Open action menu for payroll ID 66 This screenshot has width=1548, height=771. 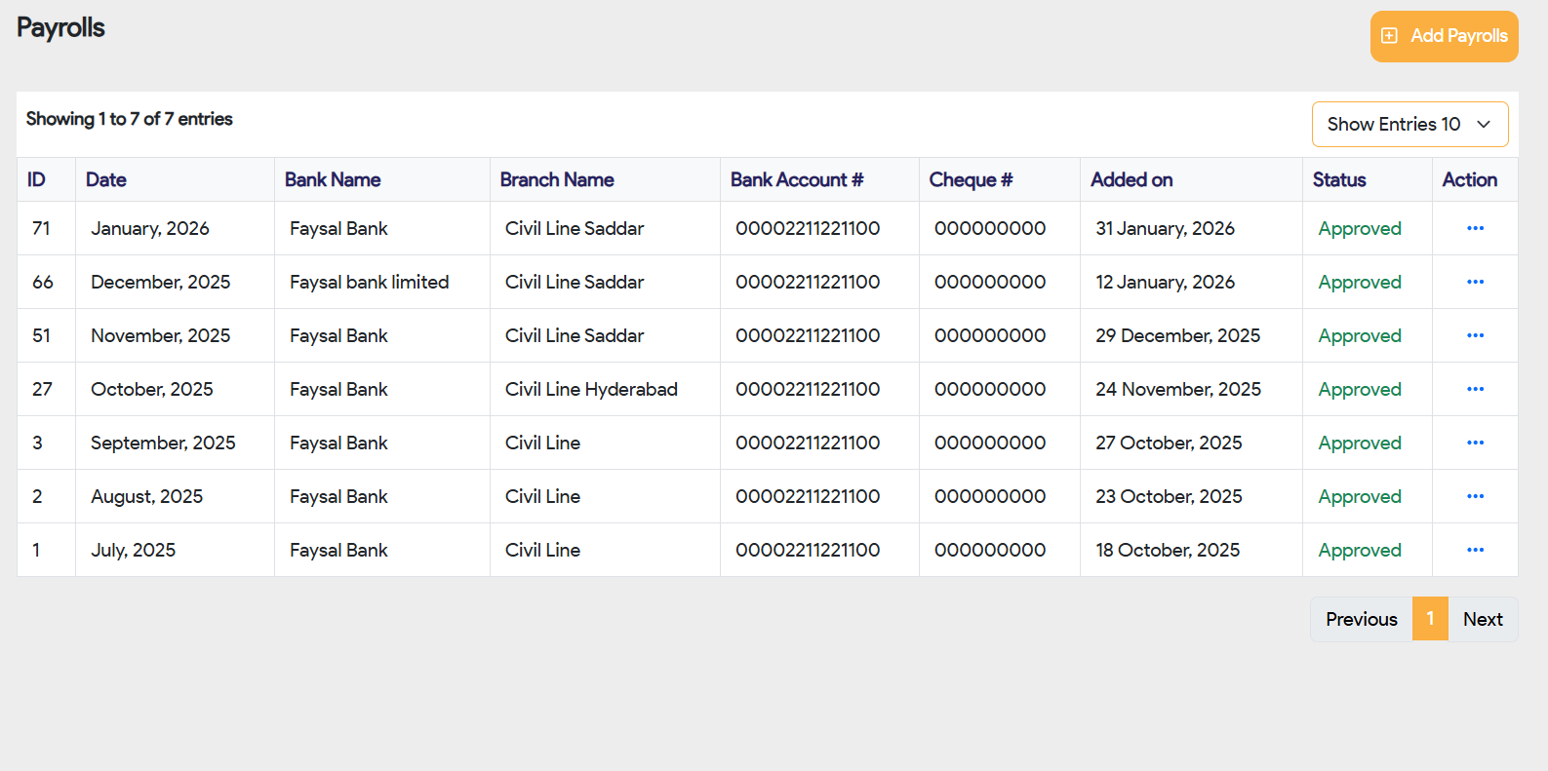1475,282
